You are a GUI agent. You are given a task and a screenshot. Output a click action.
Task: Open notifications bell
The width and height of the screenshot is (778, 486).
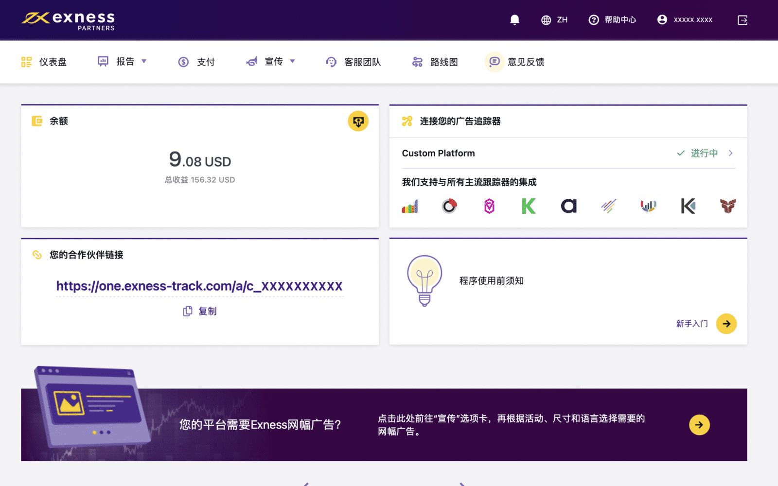click(x=514, y=20)
